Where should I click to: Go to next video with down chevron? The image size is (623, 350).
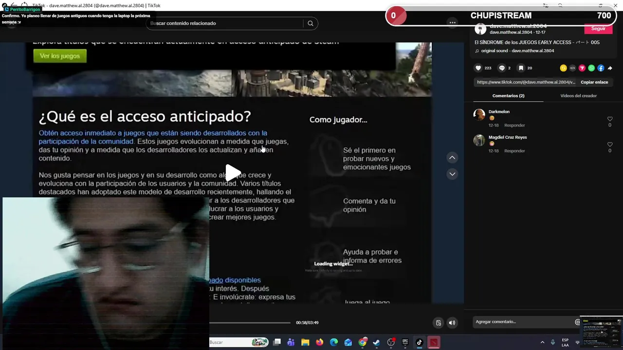pos(452,174)
